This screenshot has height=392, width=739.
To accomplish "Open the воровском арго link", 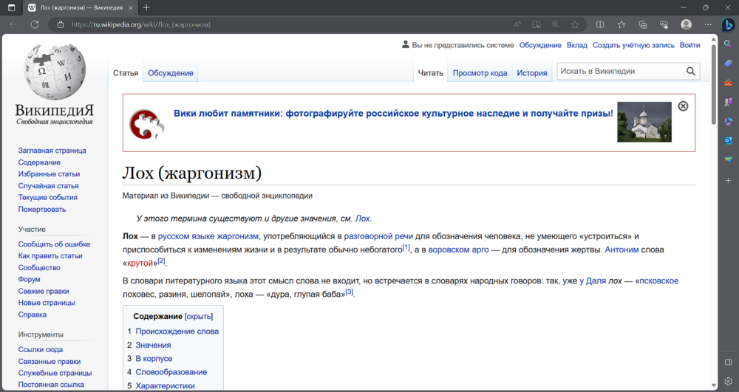I will tap(459, 250).
